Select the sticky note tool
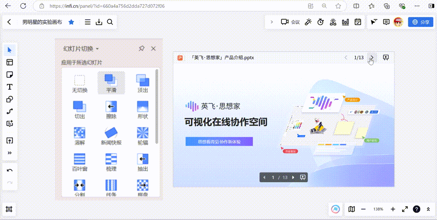437x220 pixels. [10, 75]
